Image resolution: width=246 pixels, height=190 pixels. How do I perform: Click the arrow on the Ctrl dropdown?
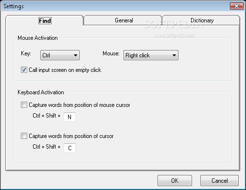pos(75,55)
